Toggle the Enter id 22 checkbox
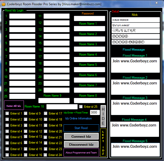This screenshot has width=164, height=161. (x=45, y=143)
